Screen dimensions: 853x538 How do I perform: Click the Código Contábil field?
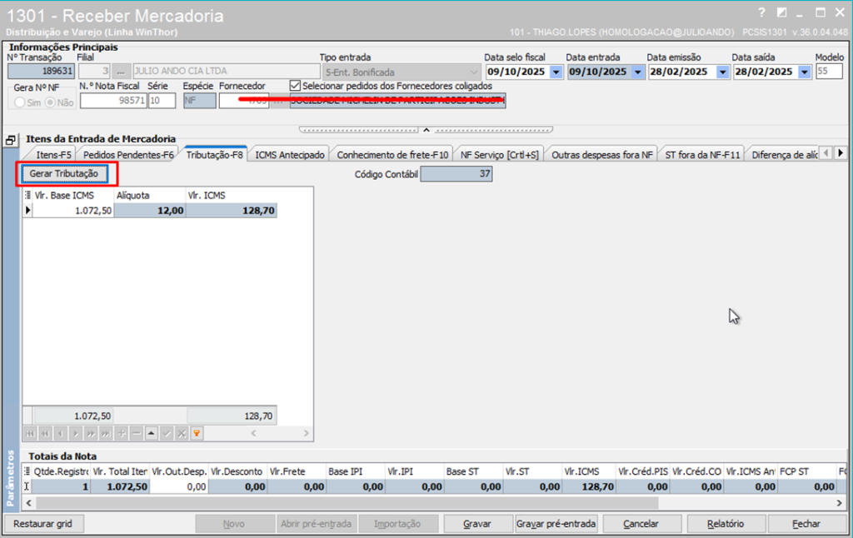[456, 174]
